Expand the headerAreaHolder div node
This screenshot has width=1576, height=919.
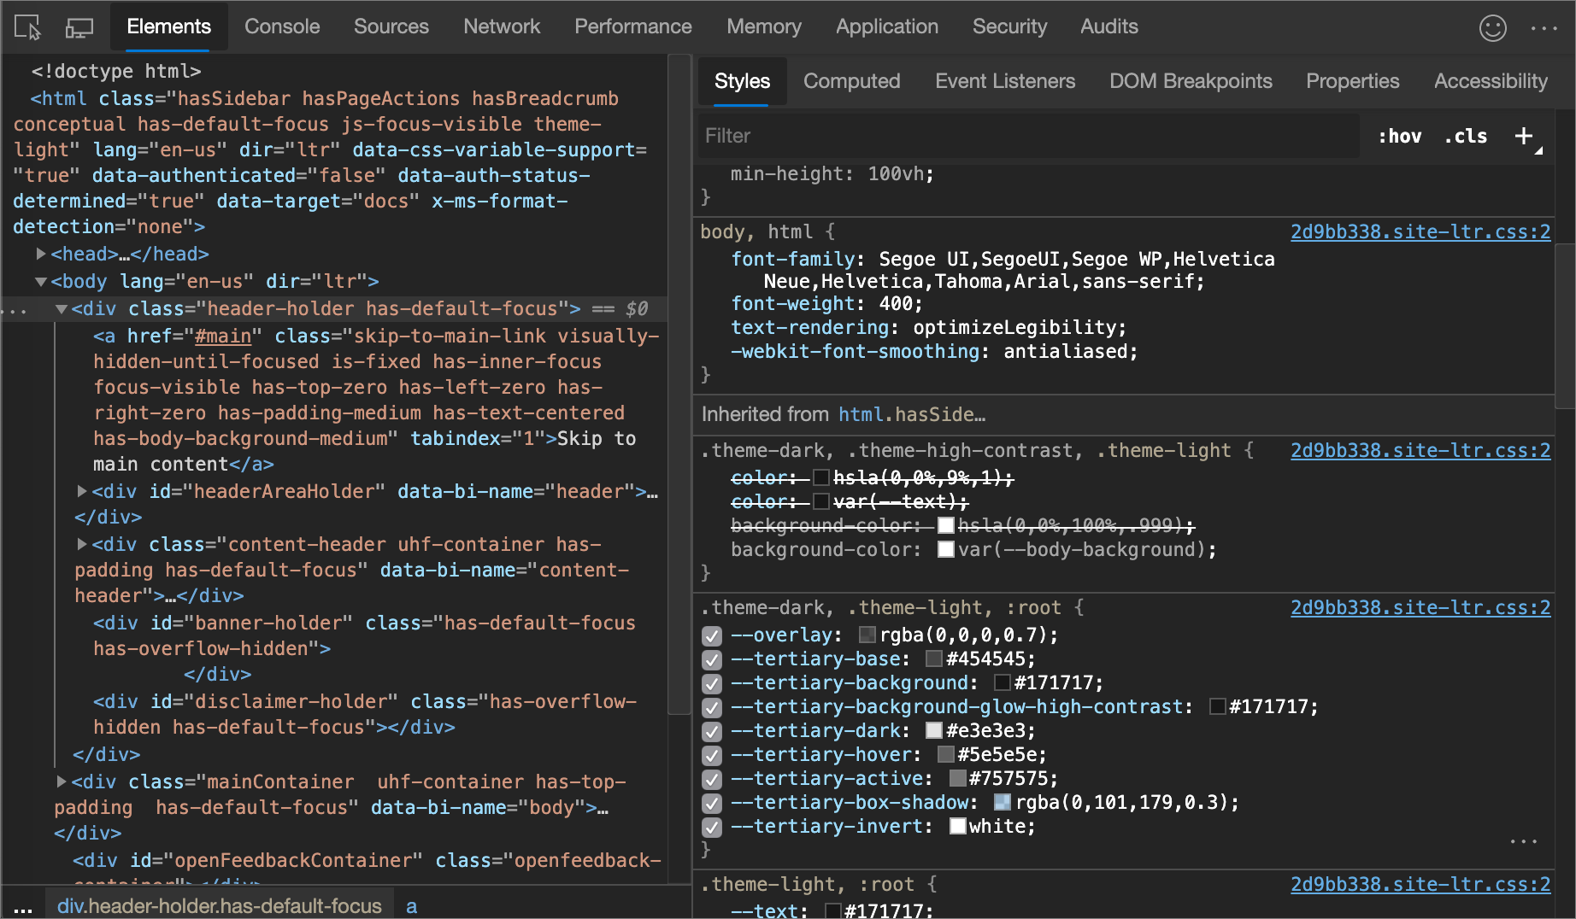coord(82,491)
